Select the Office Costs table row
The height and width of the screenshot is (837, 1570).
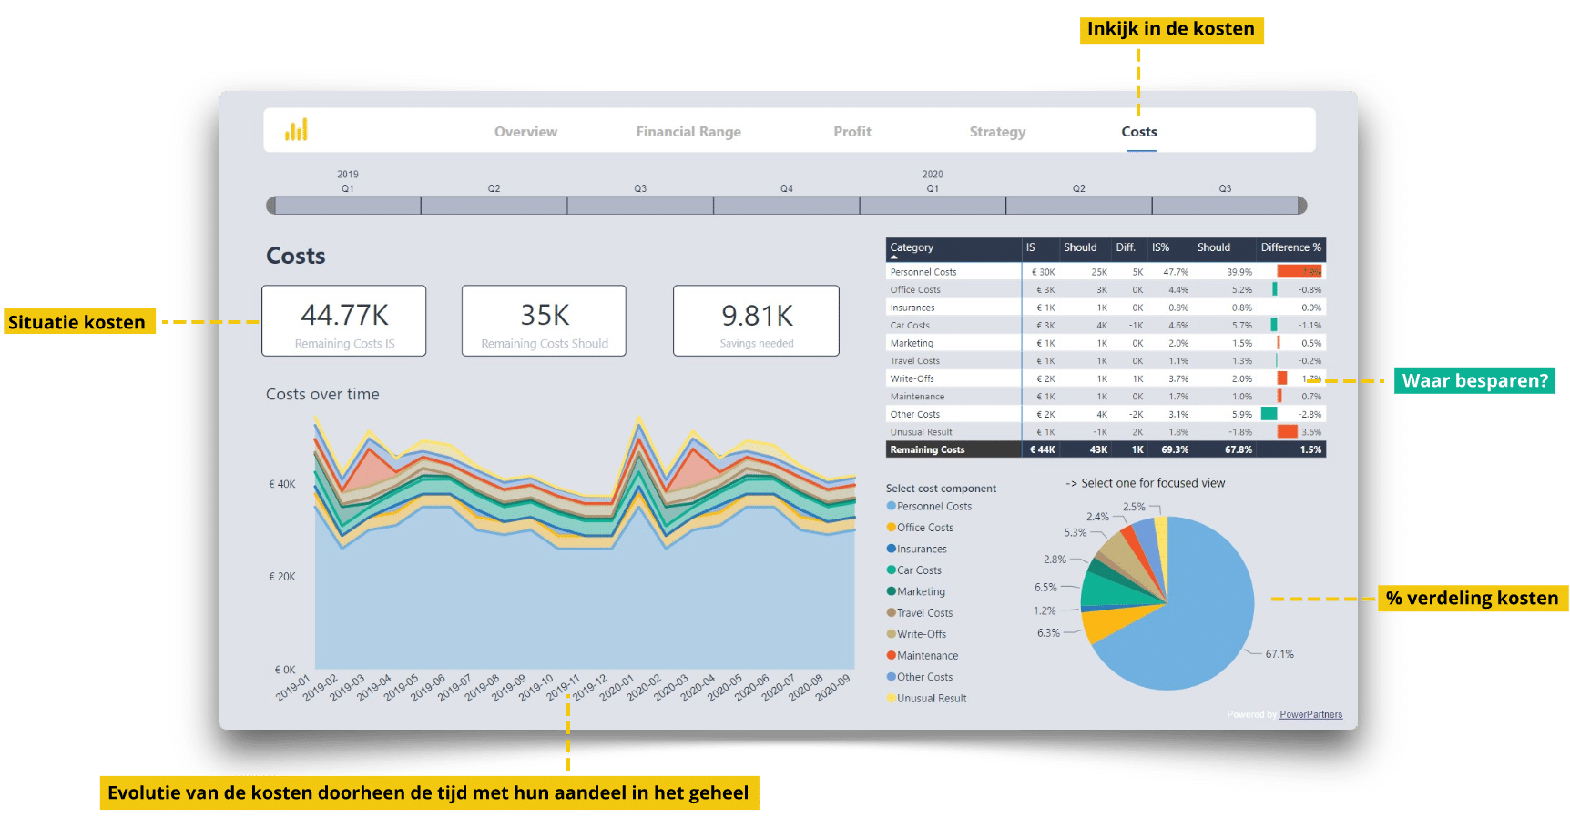coord(1106,289)
